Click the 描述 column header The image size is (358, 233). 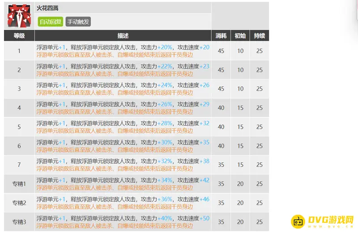coord(123,36)
